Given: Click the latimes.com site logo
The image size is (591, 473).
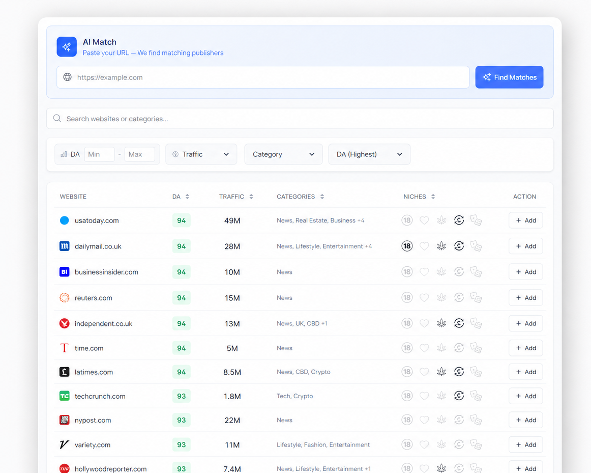Looking at the screenshot, I should click(65, 372).
